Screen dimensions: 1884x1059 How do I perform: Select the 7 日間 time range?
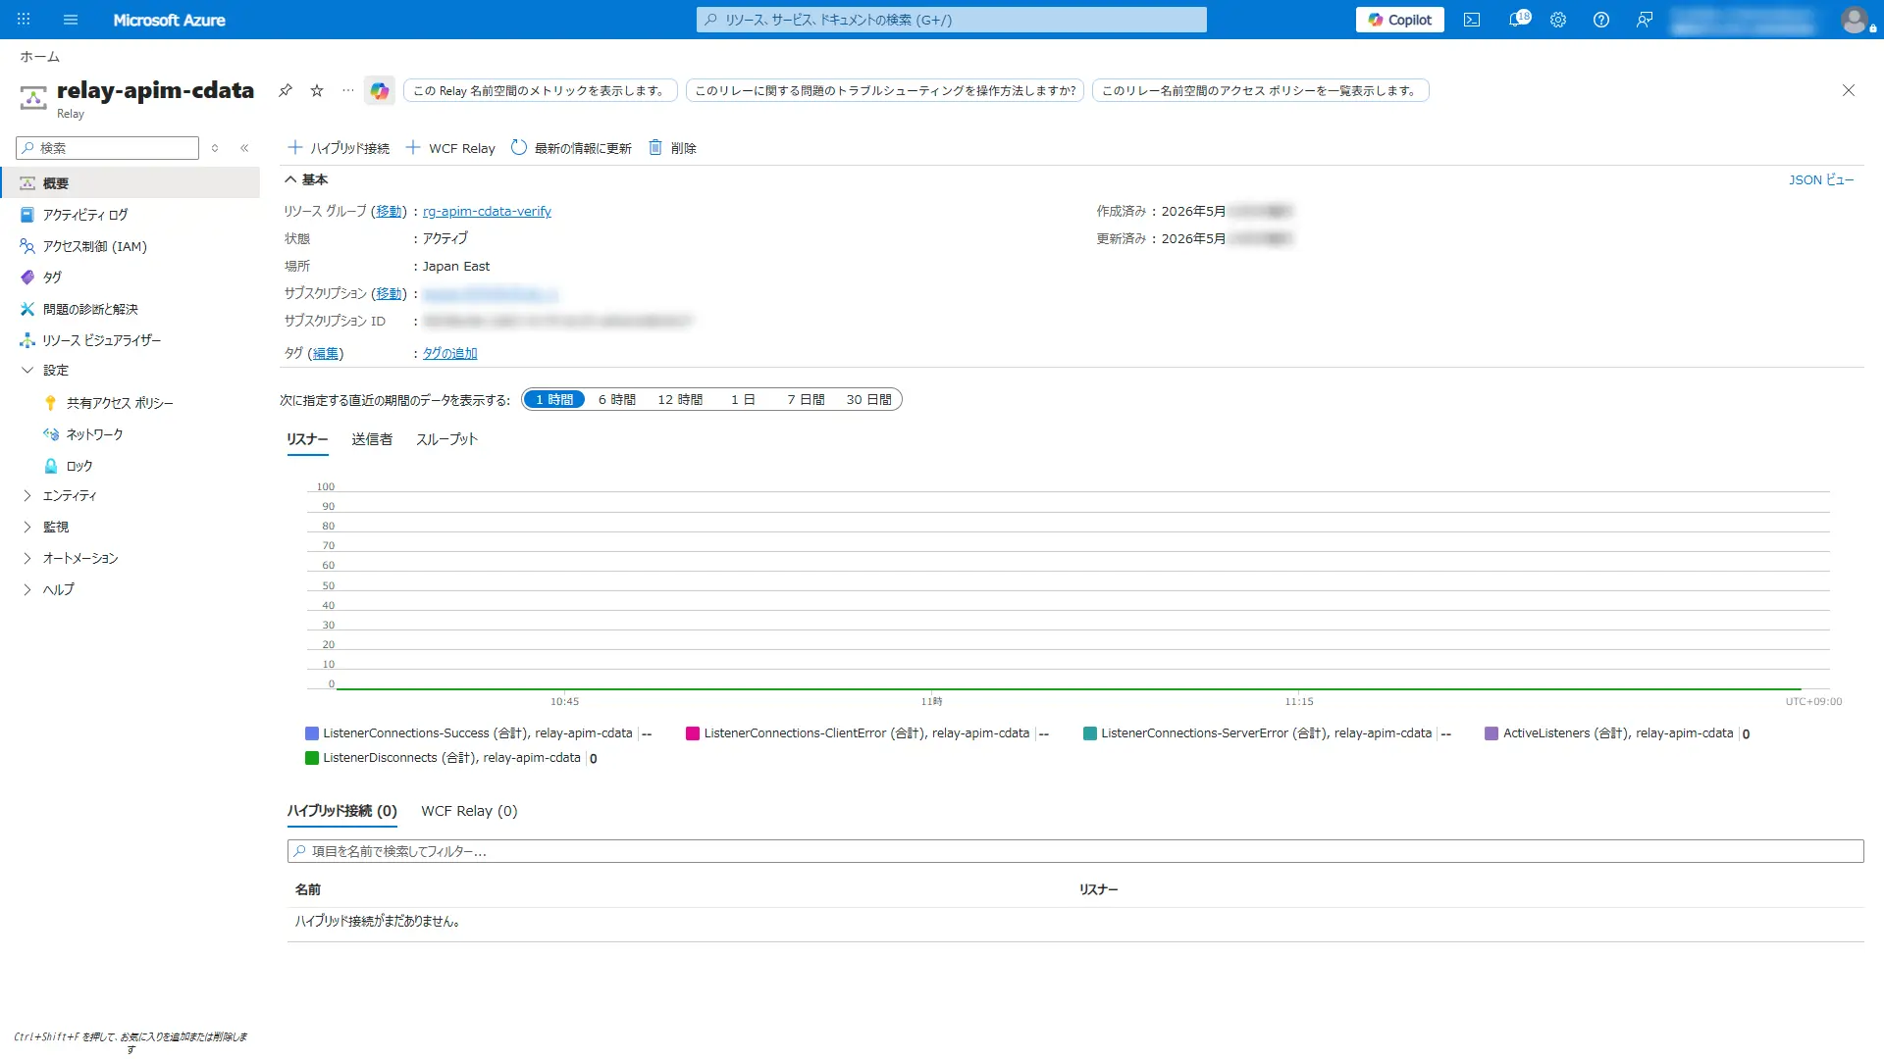tap(806, 400)
